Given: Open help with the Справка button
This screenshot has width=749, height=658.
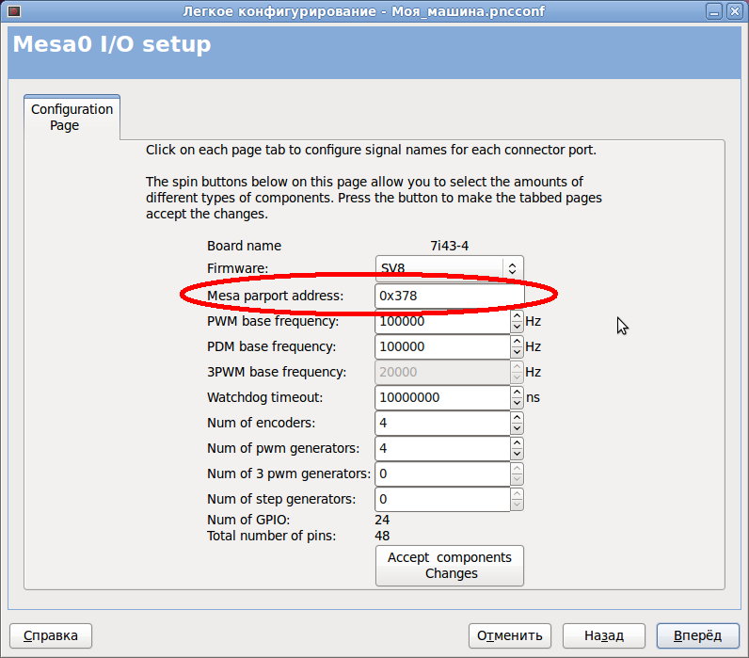Looking at the screenshot, I should click(x=51, y=635).
